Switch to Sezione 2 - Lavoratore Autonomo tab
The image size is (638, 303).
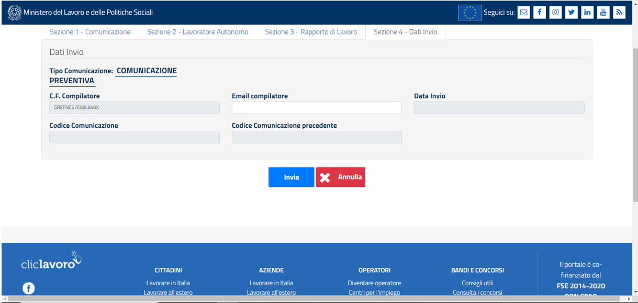(x=197, y=32)
